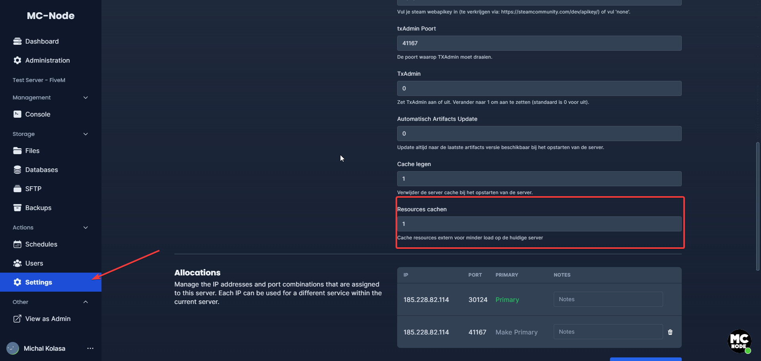761x361 pixels.
Task: Focus Automatisch Artifacts Update input field
Action: pos(539,134)
